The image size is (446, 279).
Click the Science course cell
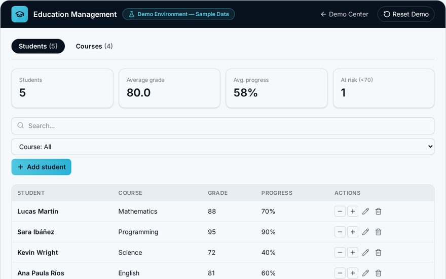click(x=130, y=253)
